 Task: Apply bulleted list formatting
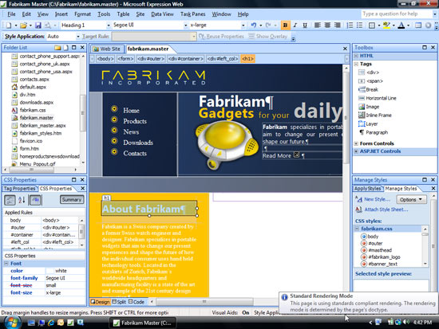(x=360, y=25)
